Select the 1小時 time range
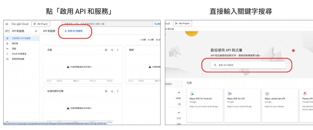Screen dimensions: 313x130 coord(143,40)
